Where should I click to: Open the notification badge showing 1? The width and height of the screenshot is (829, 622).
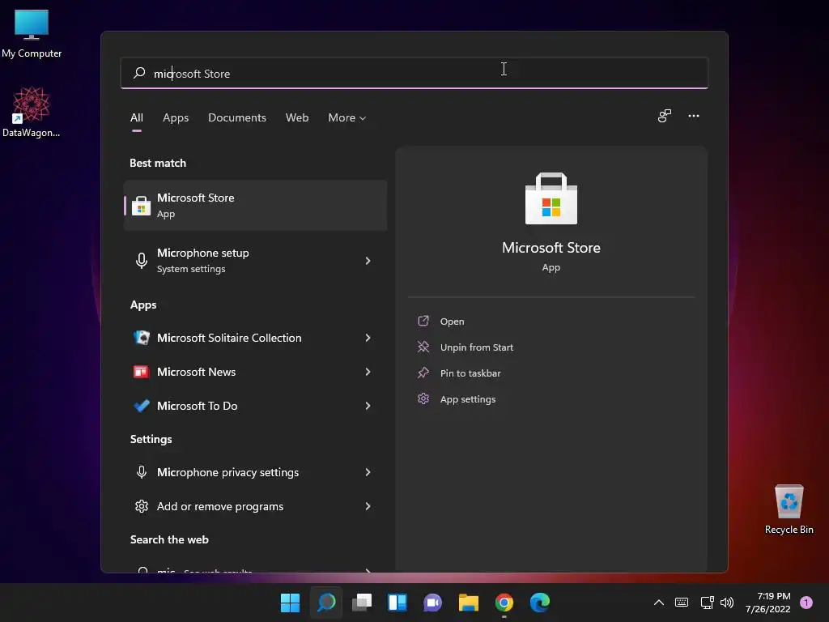pyautogui.click(x=806, y=603)
